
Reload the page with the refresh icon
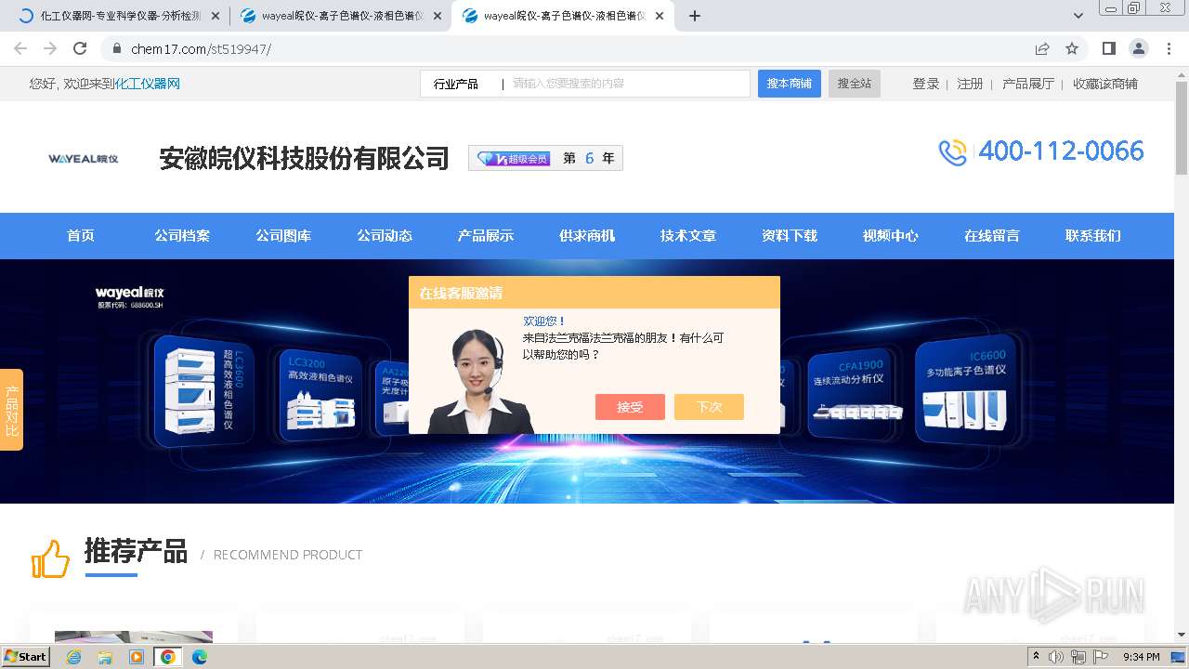coord(80,48)
